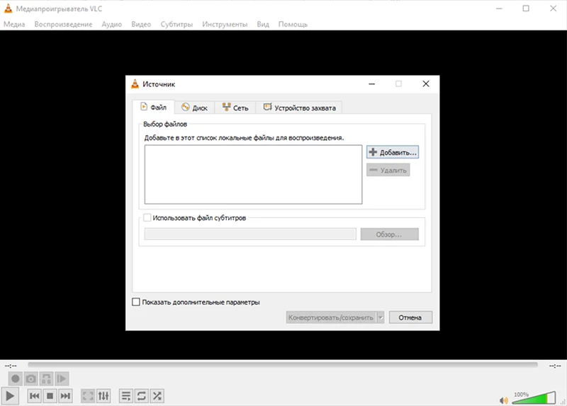567x406 pixels.
Task: Check 'Показать дополнительные параметры' option
Action: point(136,302)
